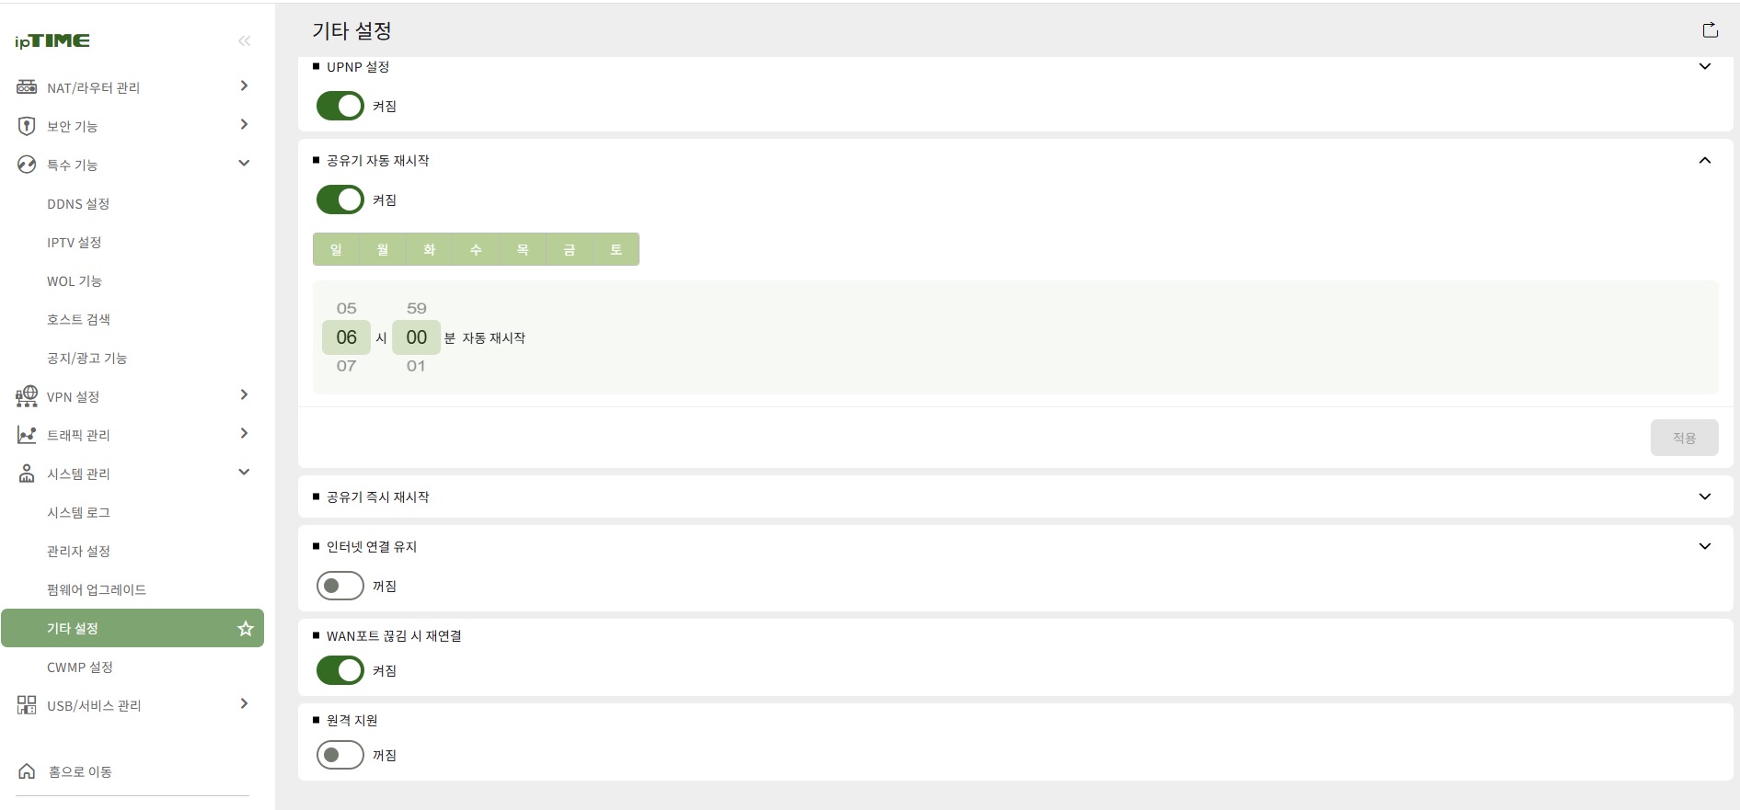
Task: Turn off the UPNP 설정 toggle
Action: tap(340, 106)
